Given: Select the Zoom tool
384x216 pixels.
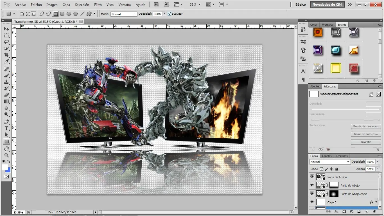Looking at the screenshot, I should 6,155.
